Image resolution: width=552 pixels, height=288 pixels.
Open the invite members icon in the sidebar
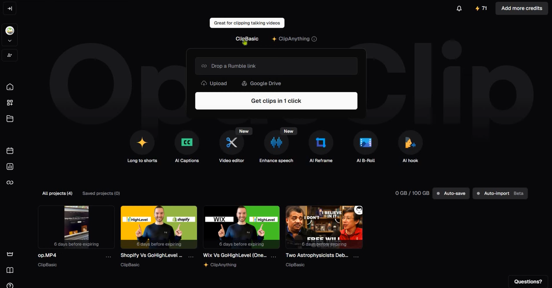tap(10, 55)
